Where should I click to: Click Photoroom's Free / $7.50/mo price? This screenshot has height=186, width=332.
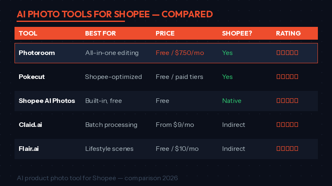(181, 53)
